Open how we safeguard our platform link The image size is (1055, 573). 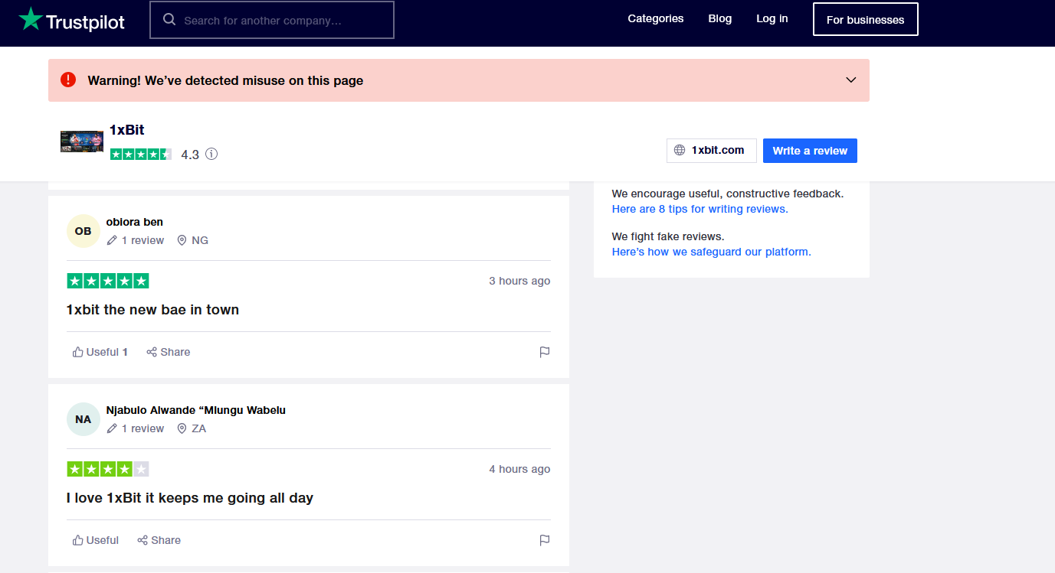[711, 252]
